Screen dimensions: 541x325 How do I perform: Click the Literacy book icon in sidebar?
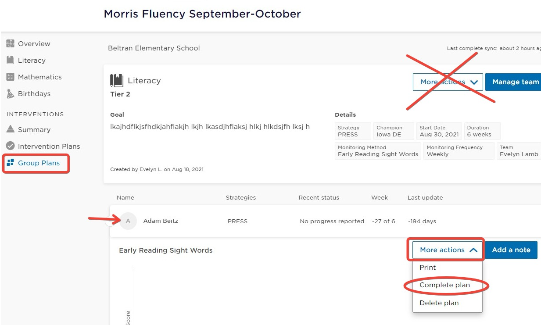[x=10, y=60]
